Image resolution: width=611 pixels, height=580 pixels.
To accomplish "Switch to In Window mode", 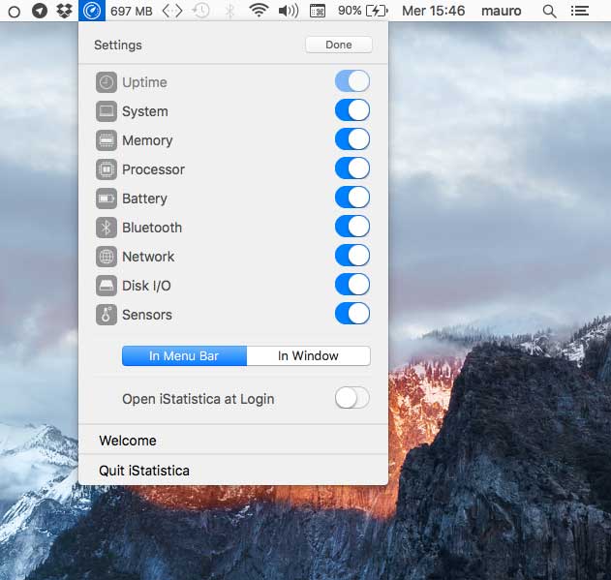I will click(308, 356).
